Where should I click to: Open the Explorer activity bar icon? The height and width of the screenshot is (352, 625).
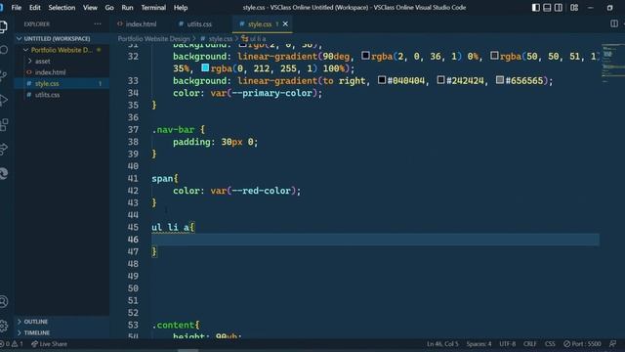pyautogui.click(x=3, y=26)
